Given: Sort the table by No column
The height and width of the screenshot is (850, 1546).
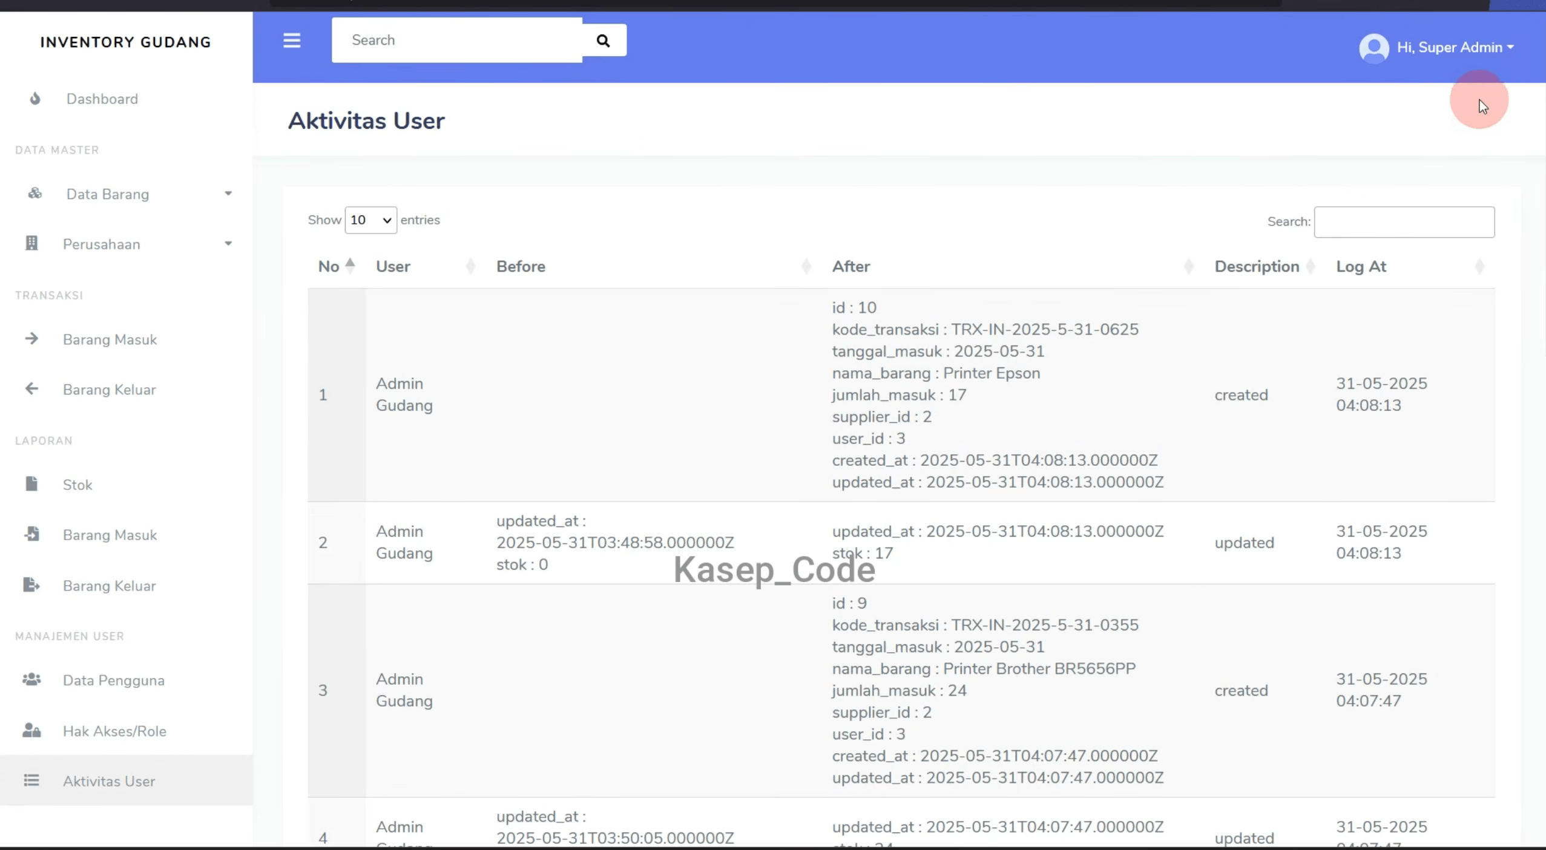Looking at the screenshot, I should pos(337,266).
